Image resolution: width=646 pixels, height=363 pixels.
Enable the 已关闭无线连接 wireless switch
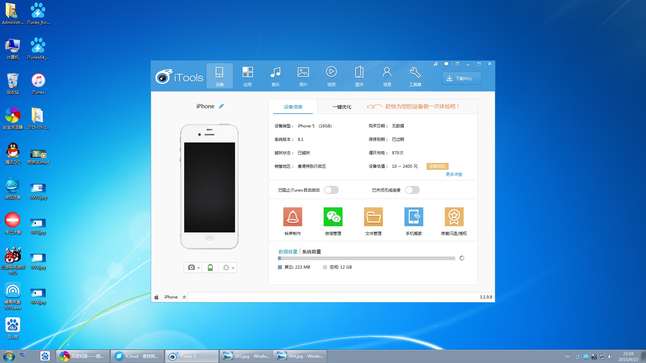click(412, 190)
